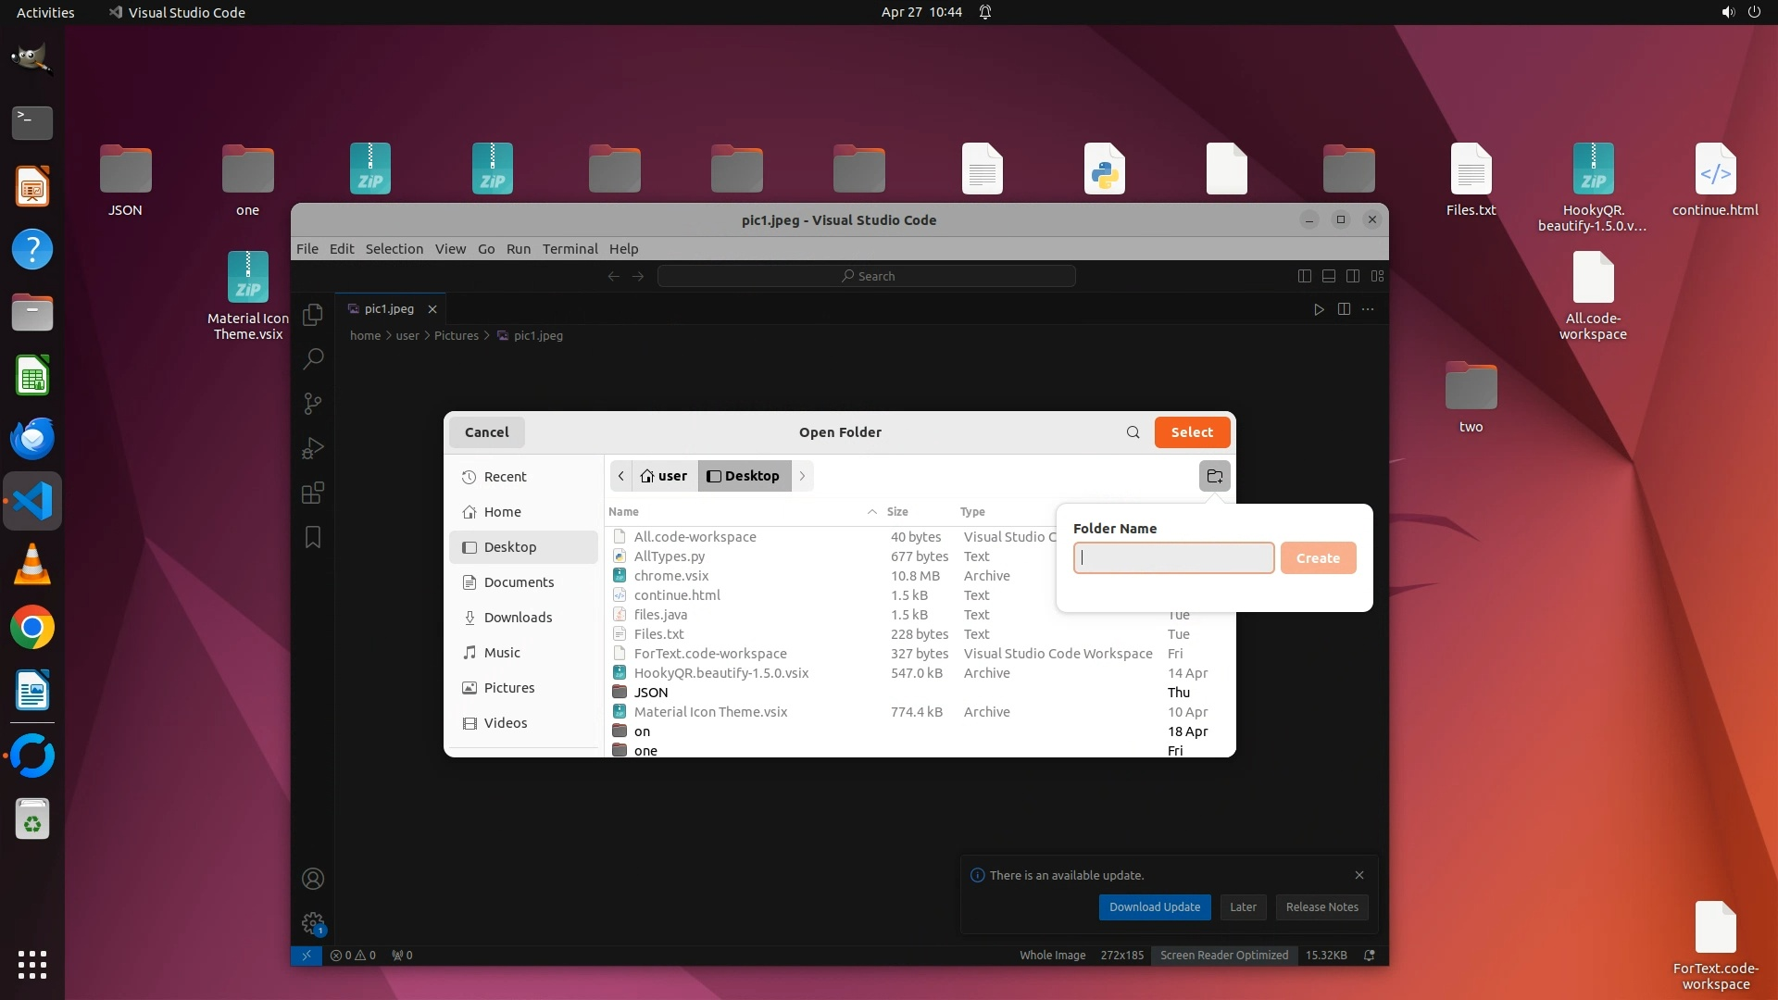Open the Terminal menu
This screenshot has height=1000, width=1778.
pos(570,248)
